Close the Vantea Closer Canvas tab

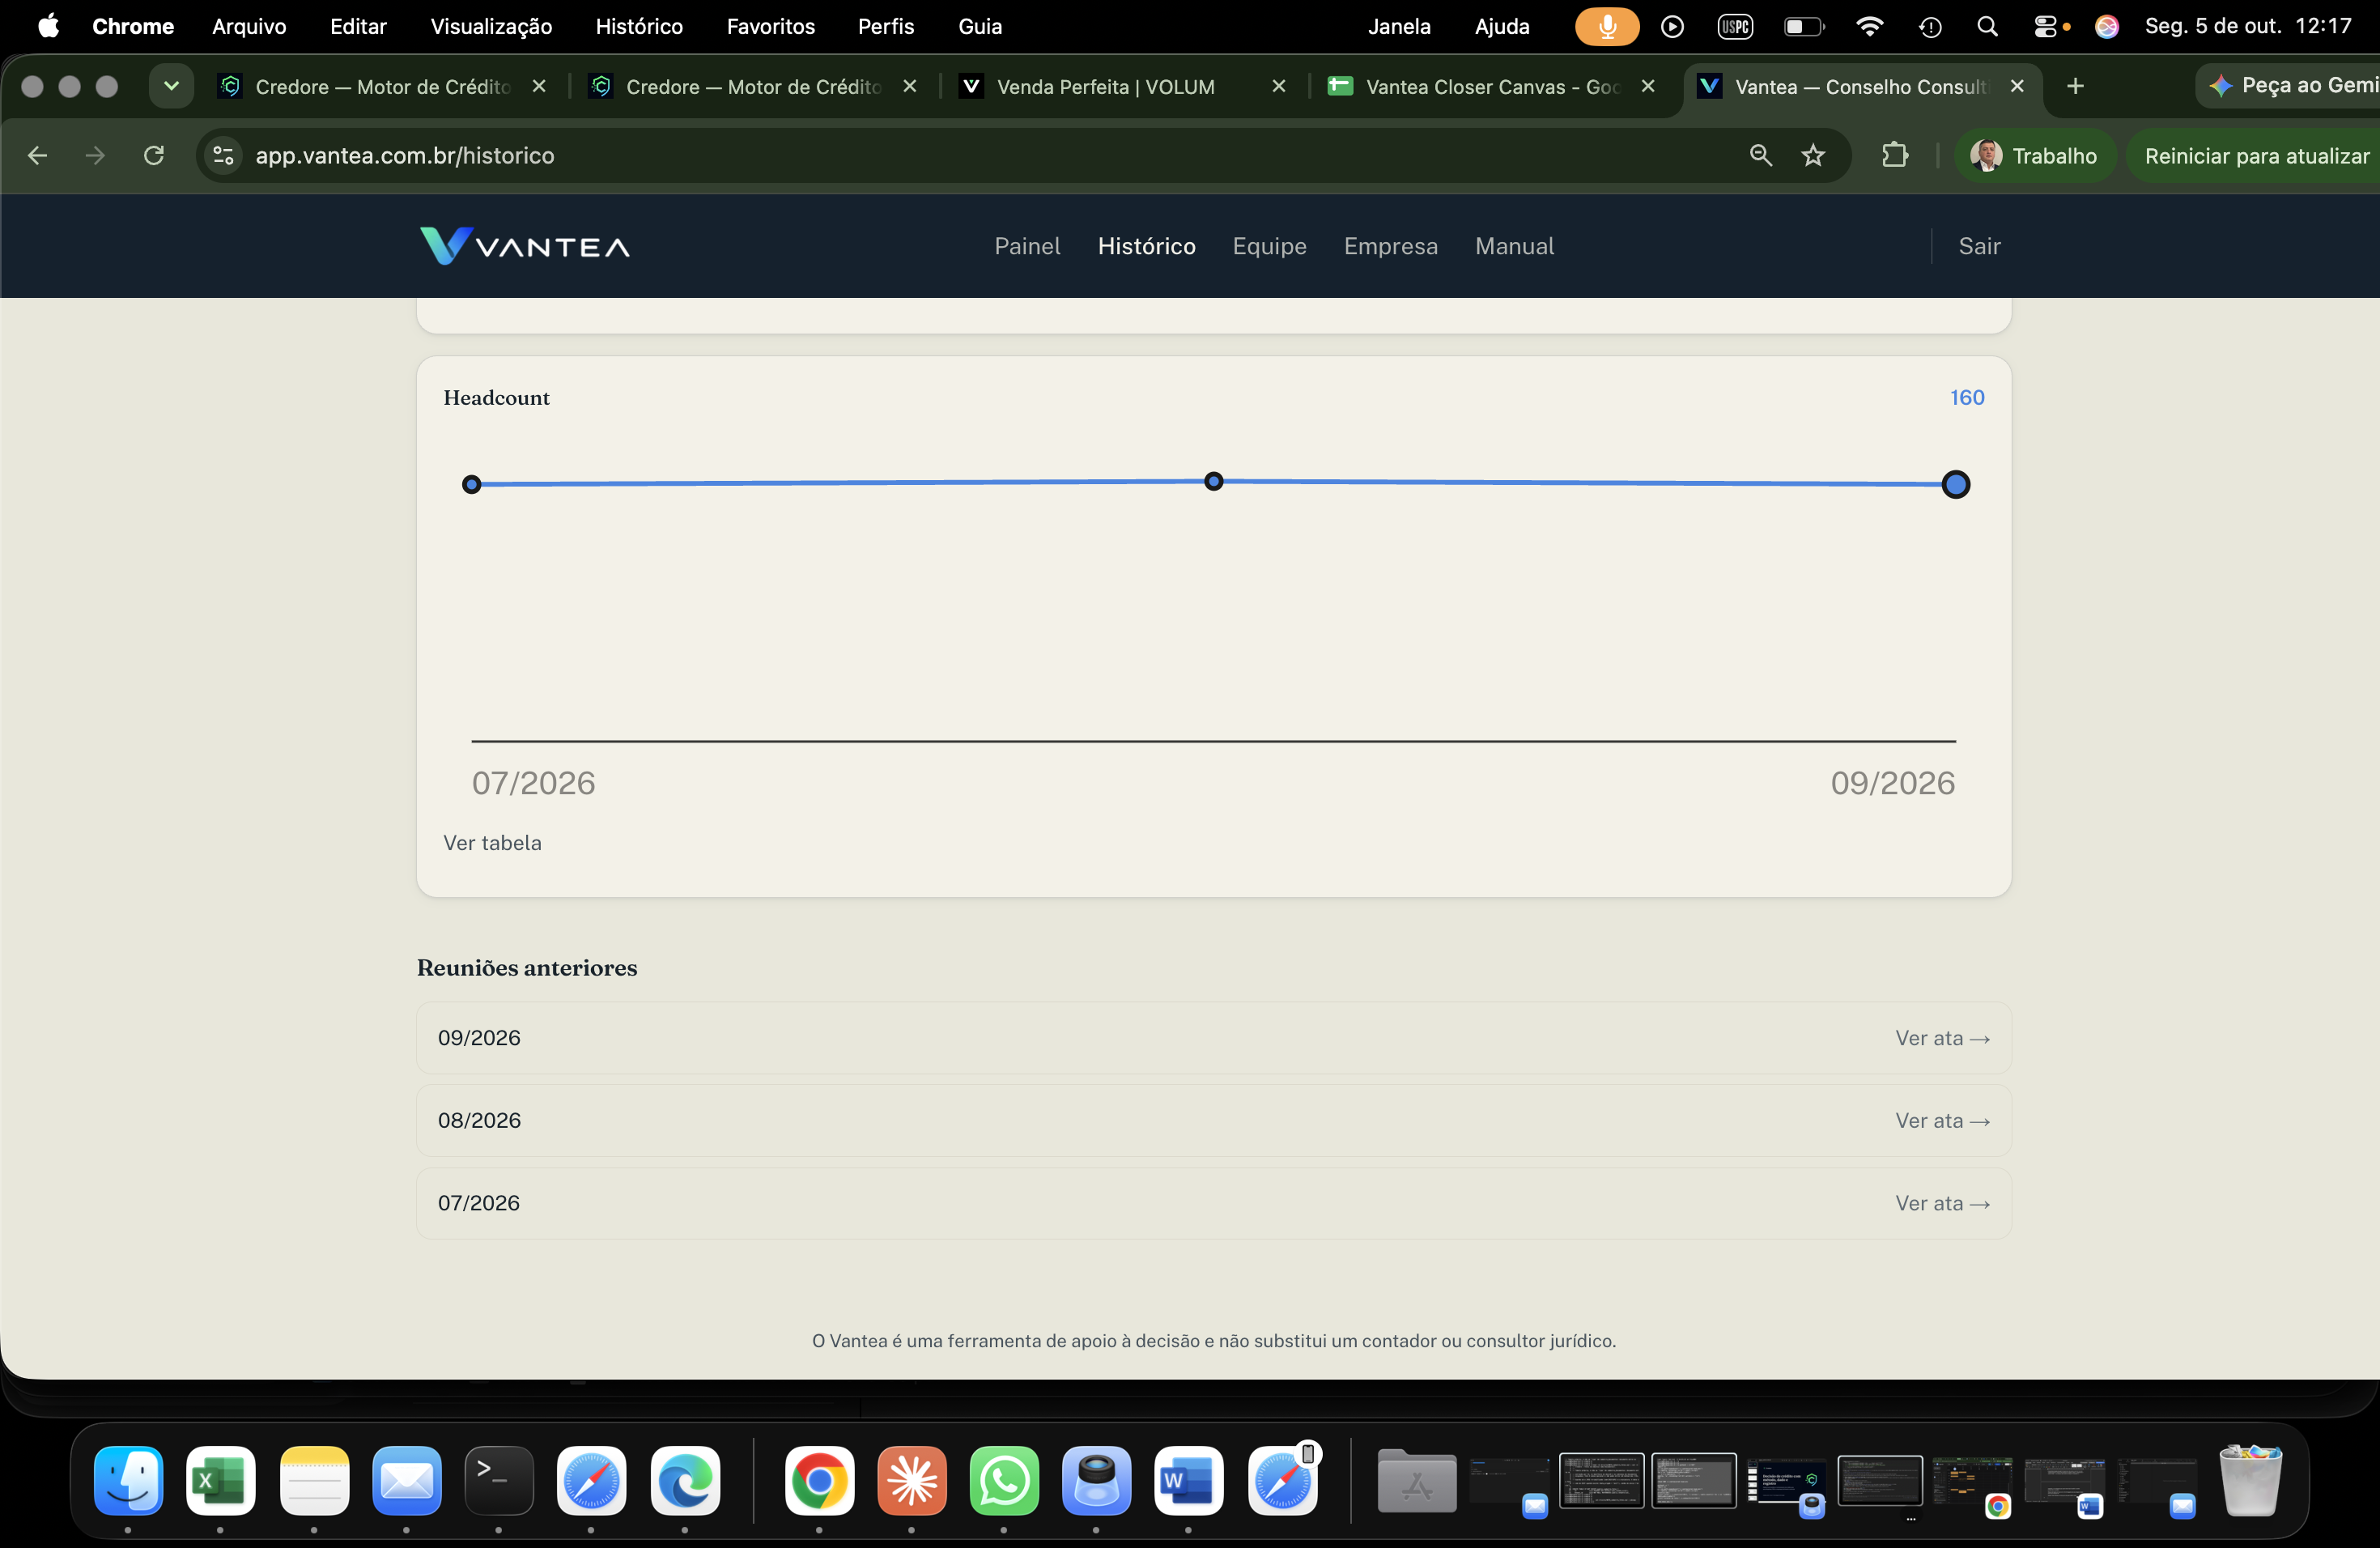(x=1648, y=87)
